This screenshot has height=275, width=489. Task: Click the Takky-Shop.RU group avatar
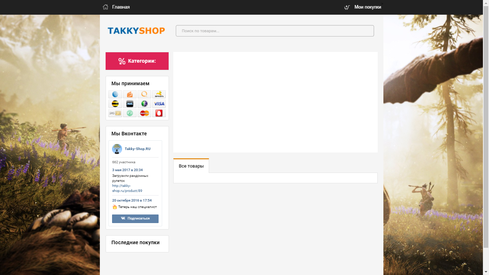117,149
